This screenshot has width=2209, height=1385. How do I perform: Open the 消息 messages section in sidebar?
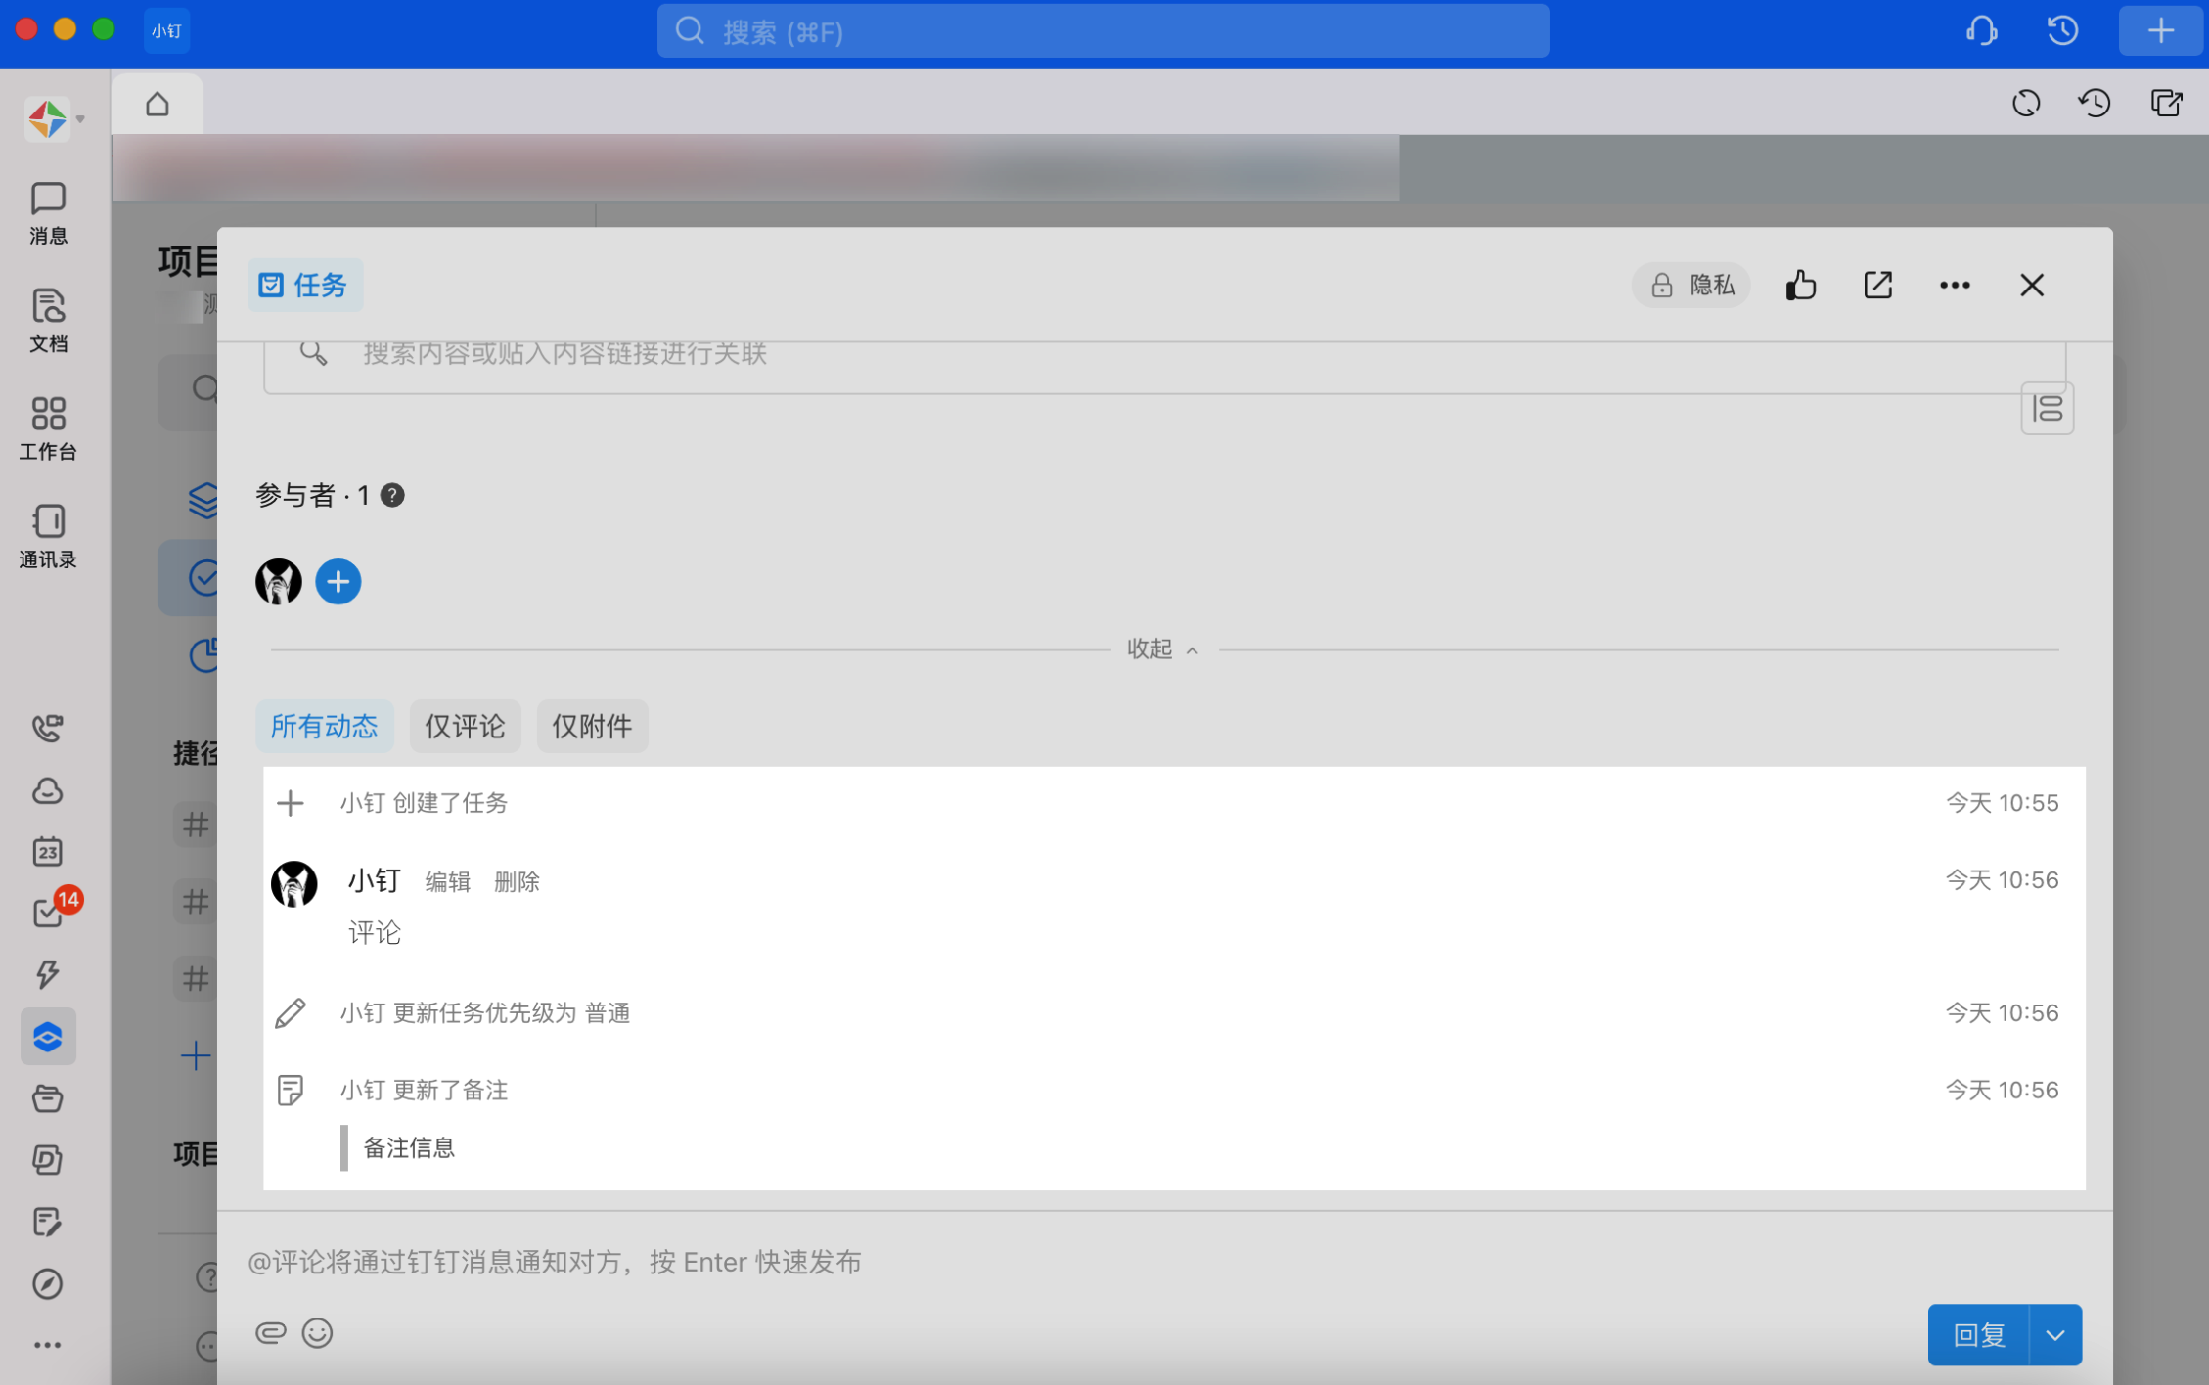pos(48,212)
